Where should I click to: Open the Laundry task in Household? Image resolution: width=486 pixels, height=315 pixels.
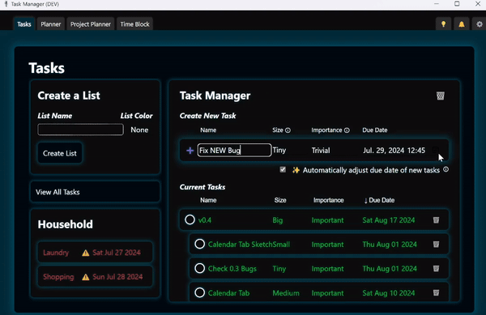[95, 253]
